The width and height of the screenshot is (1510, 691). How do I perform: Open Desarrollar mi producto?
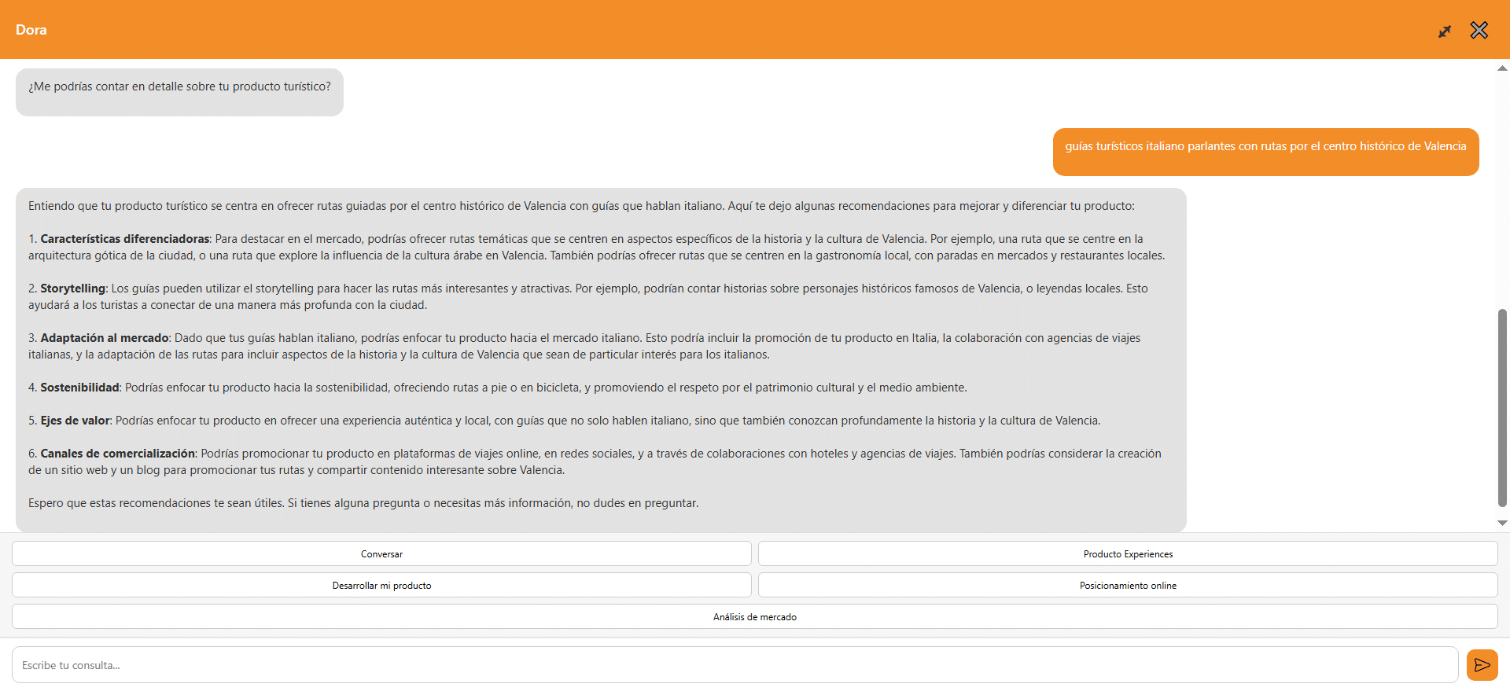[381, 586]
